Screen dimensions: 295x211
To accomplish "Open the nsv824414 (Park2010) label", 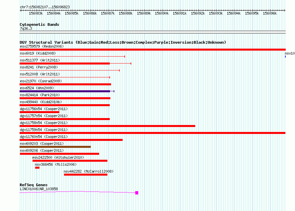I will 40,95.
